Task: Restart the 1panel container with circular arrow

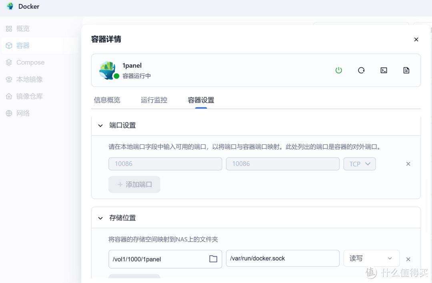Action: tap(361, 70)
